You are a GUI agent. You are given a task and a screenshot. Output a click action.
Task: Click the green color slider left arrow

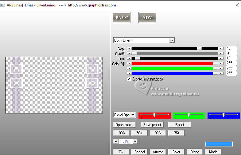click(129, 68)
